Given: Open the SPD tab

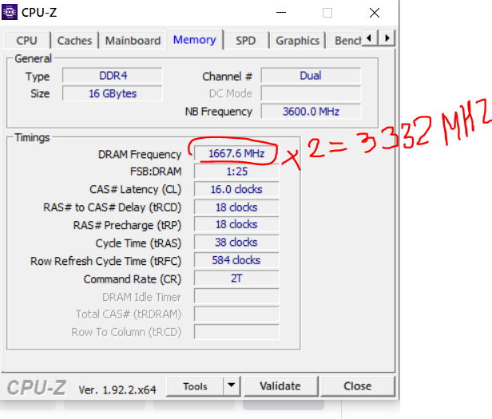Looking at the screenshot, I should (x=246, y=41).
